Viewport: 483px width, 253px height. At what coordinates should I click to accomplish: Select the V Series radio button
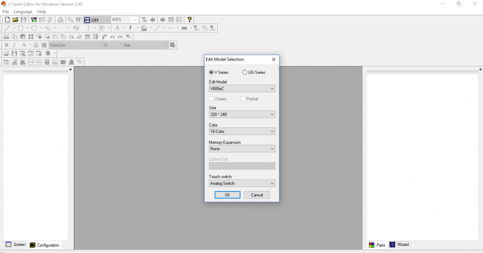click(x=211, y=72)
